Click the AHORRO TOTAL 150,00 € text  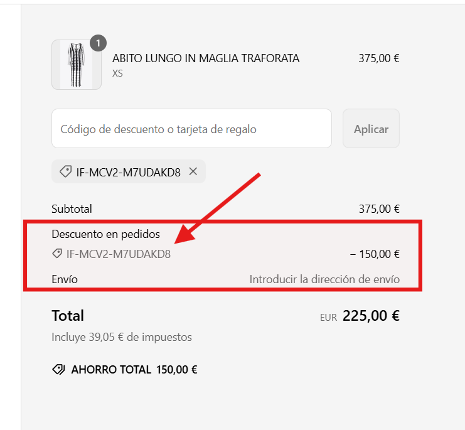(134, 370)
